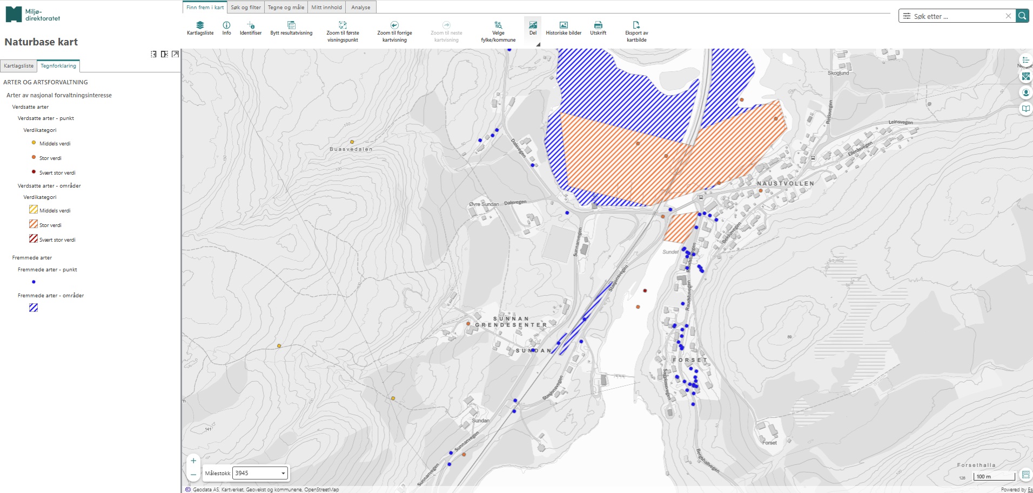The height and width of the screenshot is (493, 1033).
Task: Click Eksport av kartbilde icon
Action: tap(636, 25)
